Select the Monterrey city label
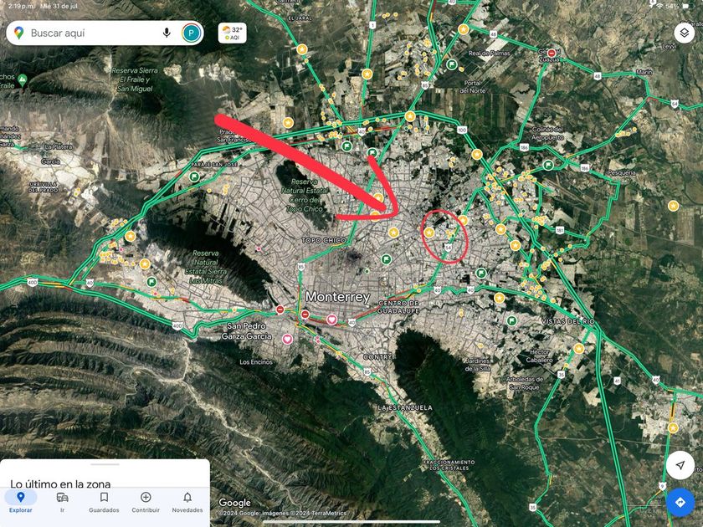Screen dimensions: 703x527 coord(337,297)
